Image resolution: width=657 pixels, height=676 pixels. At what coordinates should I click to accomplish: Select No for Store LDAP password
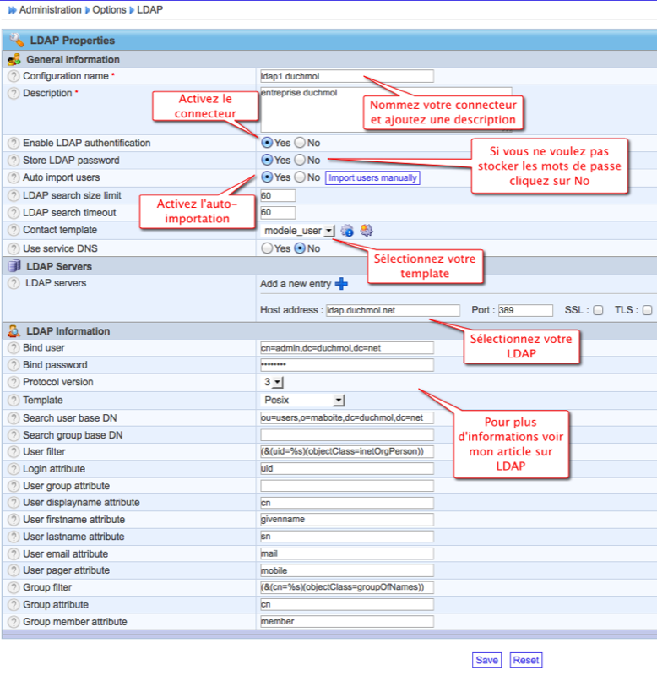click(300, 160)
